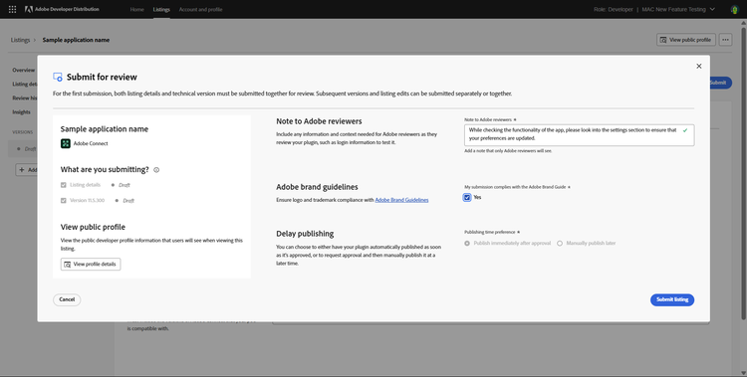
Task: Click View public profile button in background page
Action: tap(686, 40)
